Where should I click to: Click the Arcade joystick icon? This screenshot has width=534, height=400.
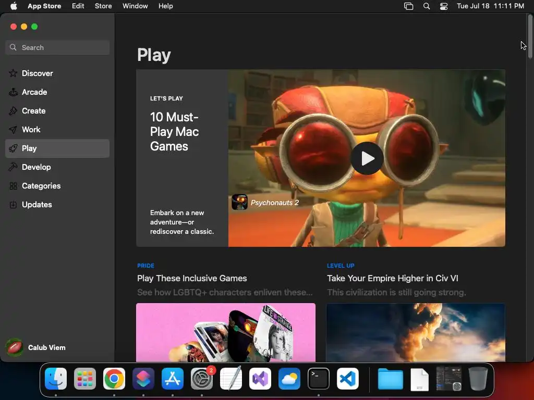pos(13,92)
